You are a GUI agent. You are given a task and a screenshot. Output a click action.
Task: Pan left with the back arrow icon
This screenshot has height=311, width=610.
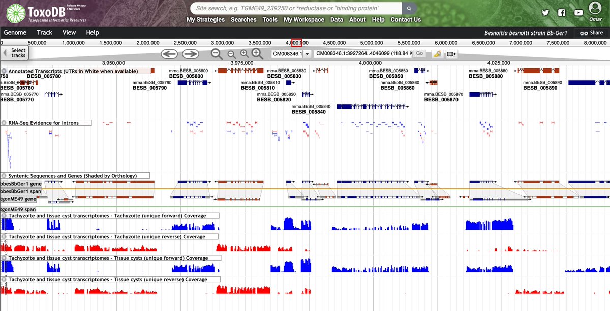tap(169, 53)
